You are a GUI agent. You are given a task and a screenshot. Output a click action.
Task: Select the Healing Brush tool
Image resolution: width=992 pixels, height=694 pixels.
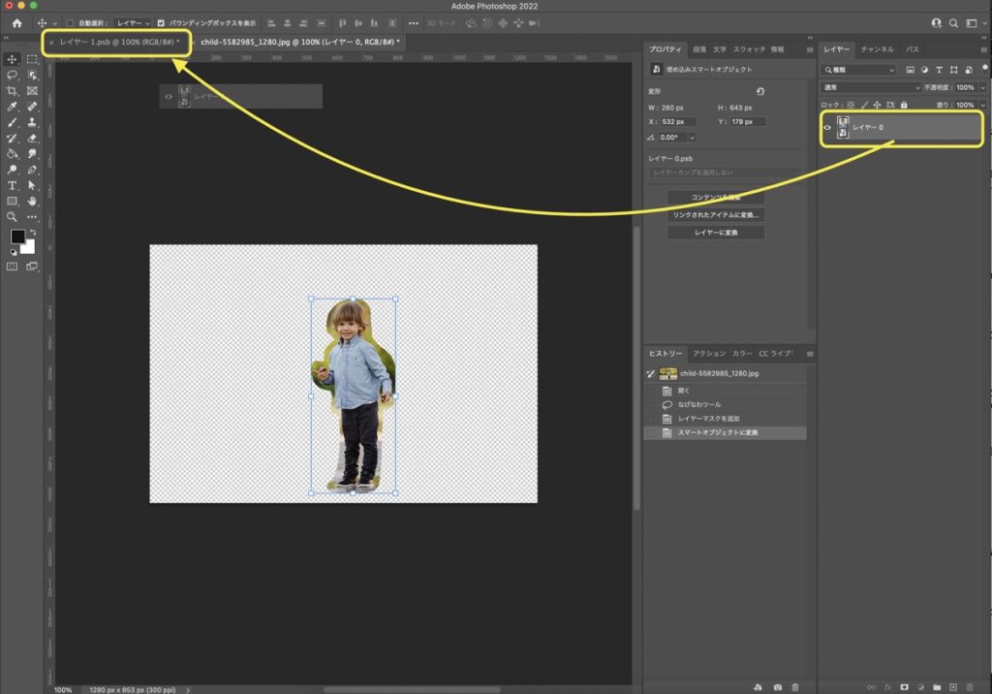[x=32, y=107]
